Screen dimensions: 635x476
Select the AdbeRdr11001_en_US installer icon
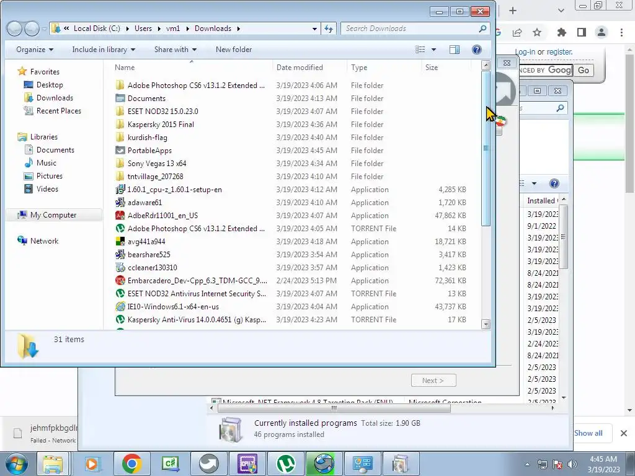[x=120, y=215]
